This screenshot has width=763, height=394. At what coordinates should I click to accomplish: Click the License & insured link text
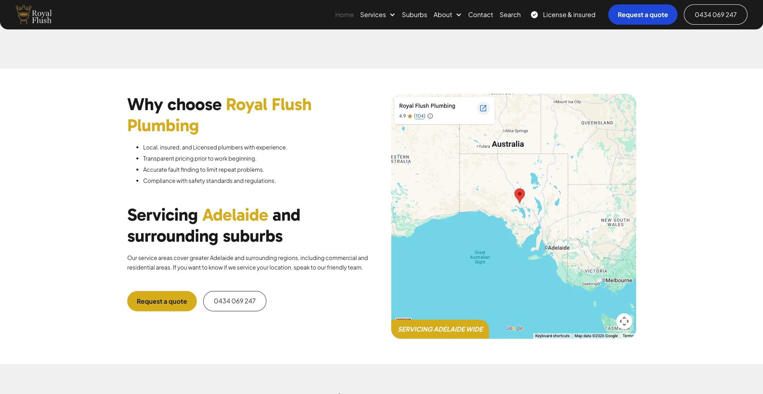(x=569, y=15)
